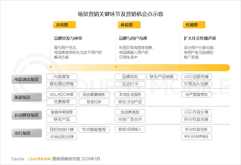Click the 运动健身场景 row label
Viewport: 241px width, 165px height.
coord(27,115)
